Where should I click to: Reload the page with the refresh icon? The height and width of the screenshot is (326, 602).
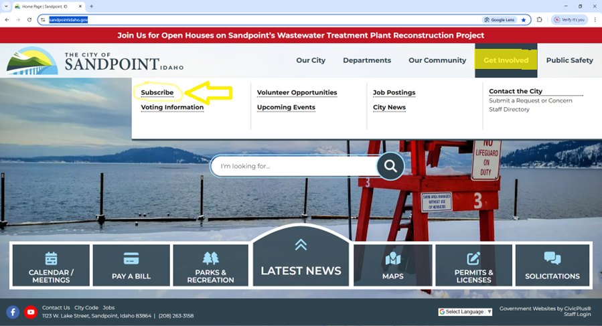29,19
